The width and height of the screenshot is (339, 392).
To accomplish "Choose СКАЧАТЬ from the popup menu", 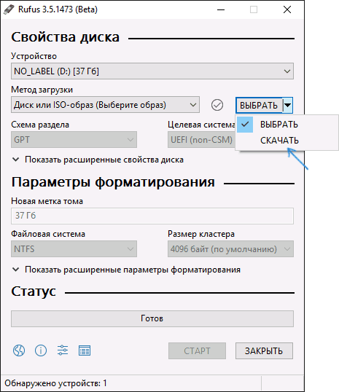I will point(287,141).
